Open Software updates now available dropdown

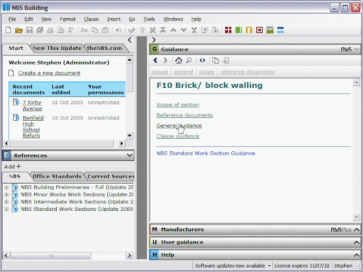point(269,266)
